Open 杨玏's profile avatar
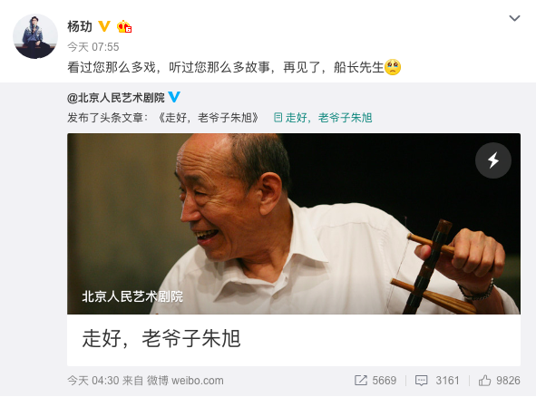 tap(35, 36)
